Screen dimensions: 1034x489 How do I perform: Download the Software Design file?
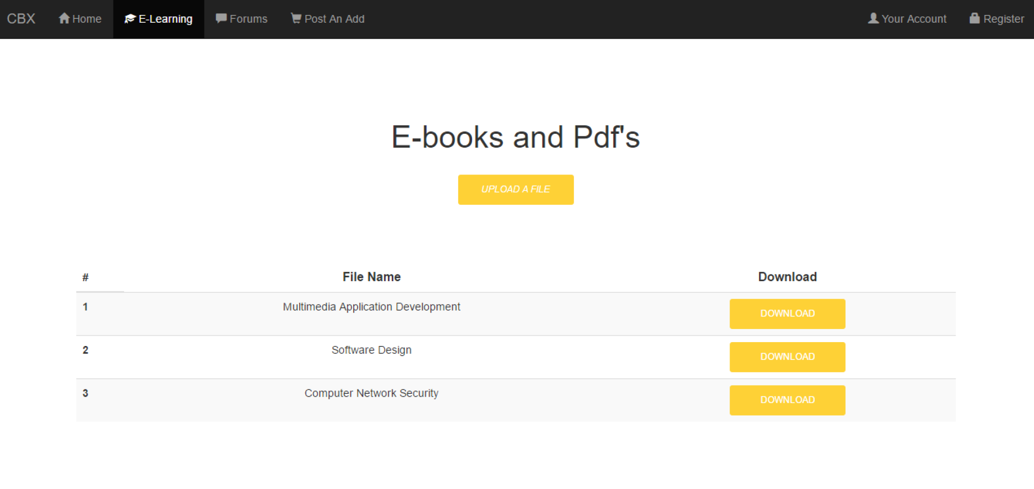(x=787, y=357)
